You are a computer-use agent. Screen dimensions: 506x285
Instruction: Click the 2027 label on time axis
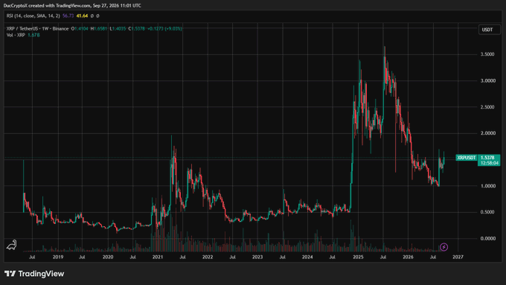(x=458, y=257)
